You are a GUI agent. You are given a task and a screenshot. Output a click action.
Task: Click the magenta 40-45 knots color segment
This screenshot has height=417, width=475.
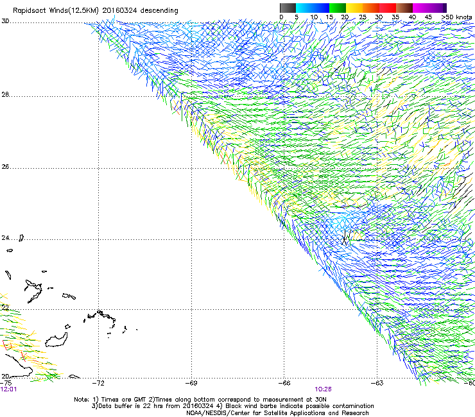click(421, 8)
